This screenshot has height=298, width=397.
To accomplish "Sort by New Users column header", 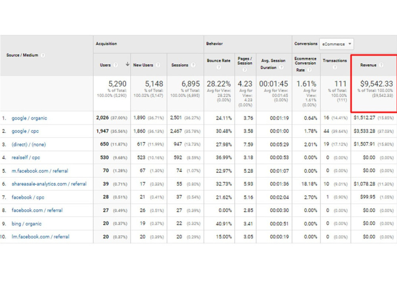I will pos(143,65).
